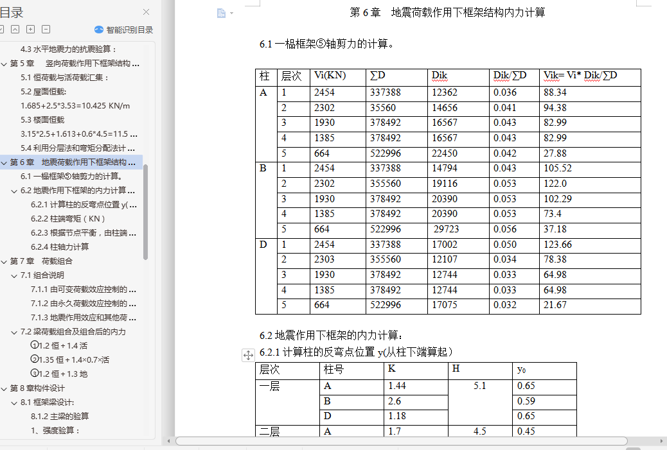Click the right arrow of the horizontal scrollbar
Viewport: 667px width, 450px height.
tap(661, 441)
